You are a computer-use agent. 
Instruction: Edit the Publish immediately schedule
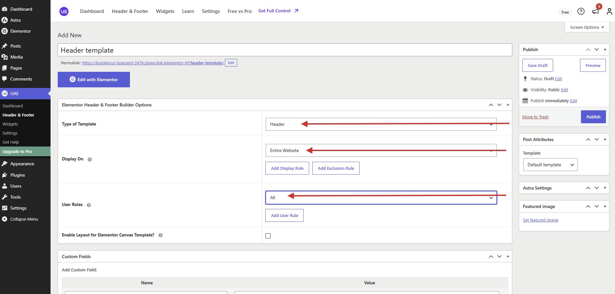pyautogui.click(x=574, y=101)
